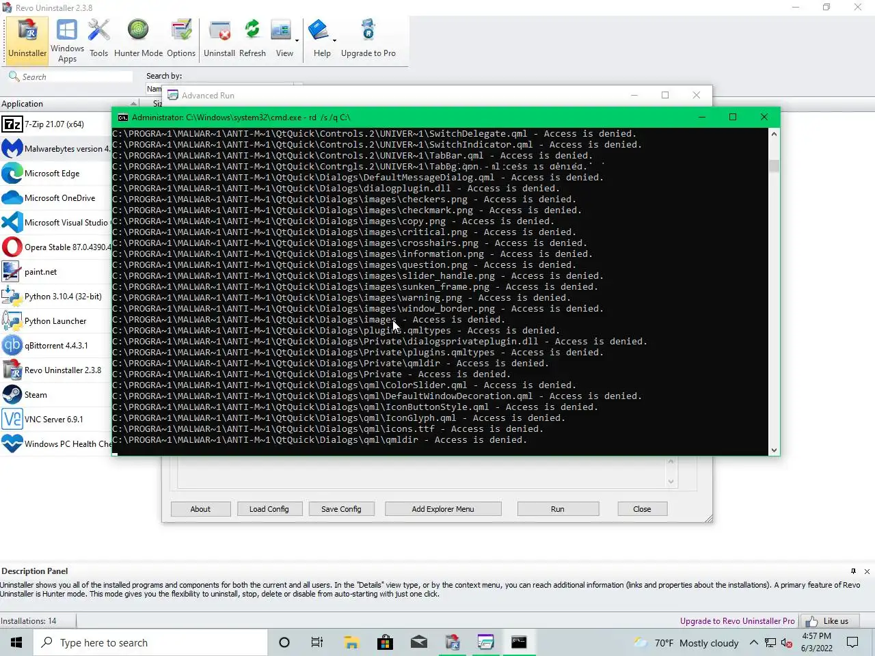Click the cmd window's scroll down arrow

(774, 450)
